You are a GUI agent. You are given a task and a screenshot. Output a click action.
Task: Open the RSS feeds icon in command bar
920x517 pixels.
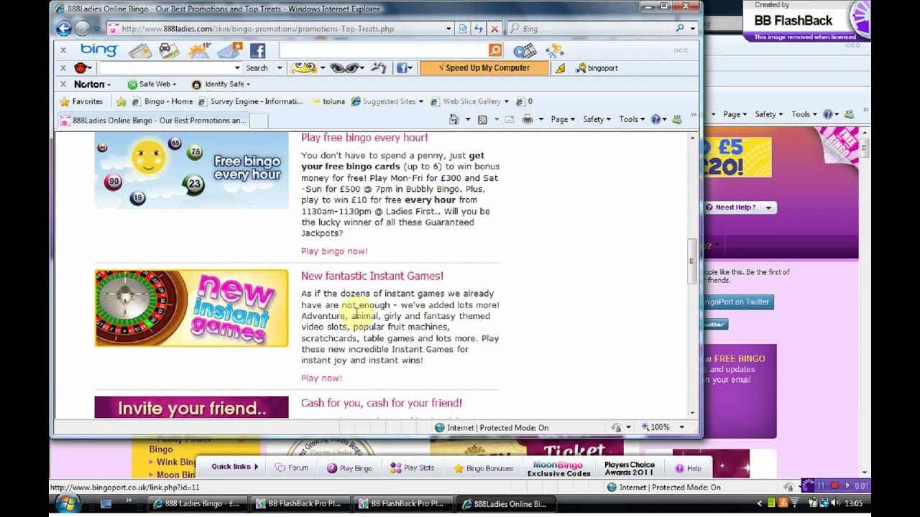pos(482,119)
